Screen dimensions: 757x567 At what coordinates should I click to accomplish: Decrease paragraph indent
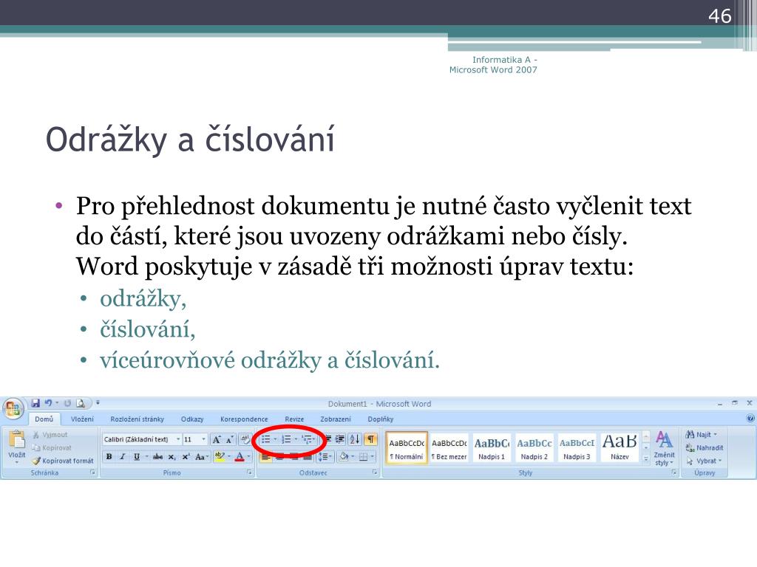click(x=327, y=439)
